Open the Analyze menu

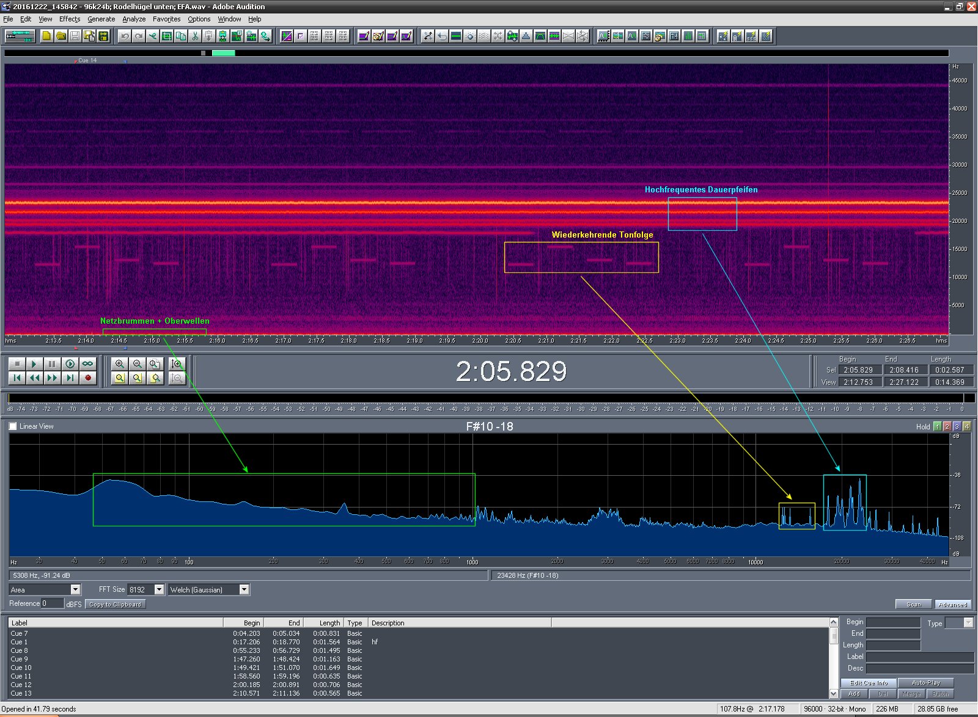[134, 19]
